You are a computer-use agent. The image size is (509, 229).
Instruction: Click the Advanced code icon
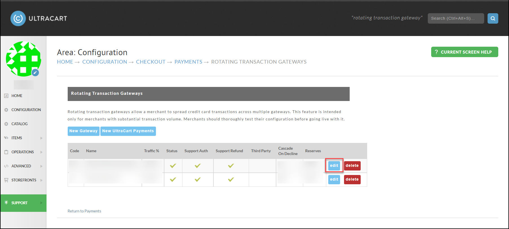[6, 166]
